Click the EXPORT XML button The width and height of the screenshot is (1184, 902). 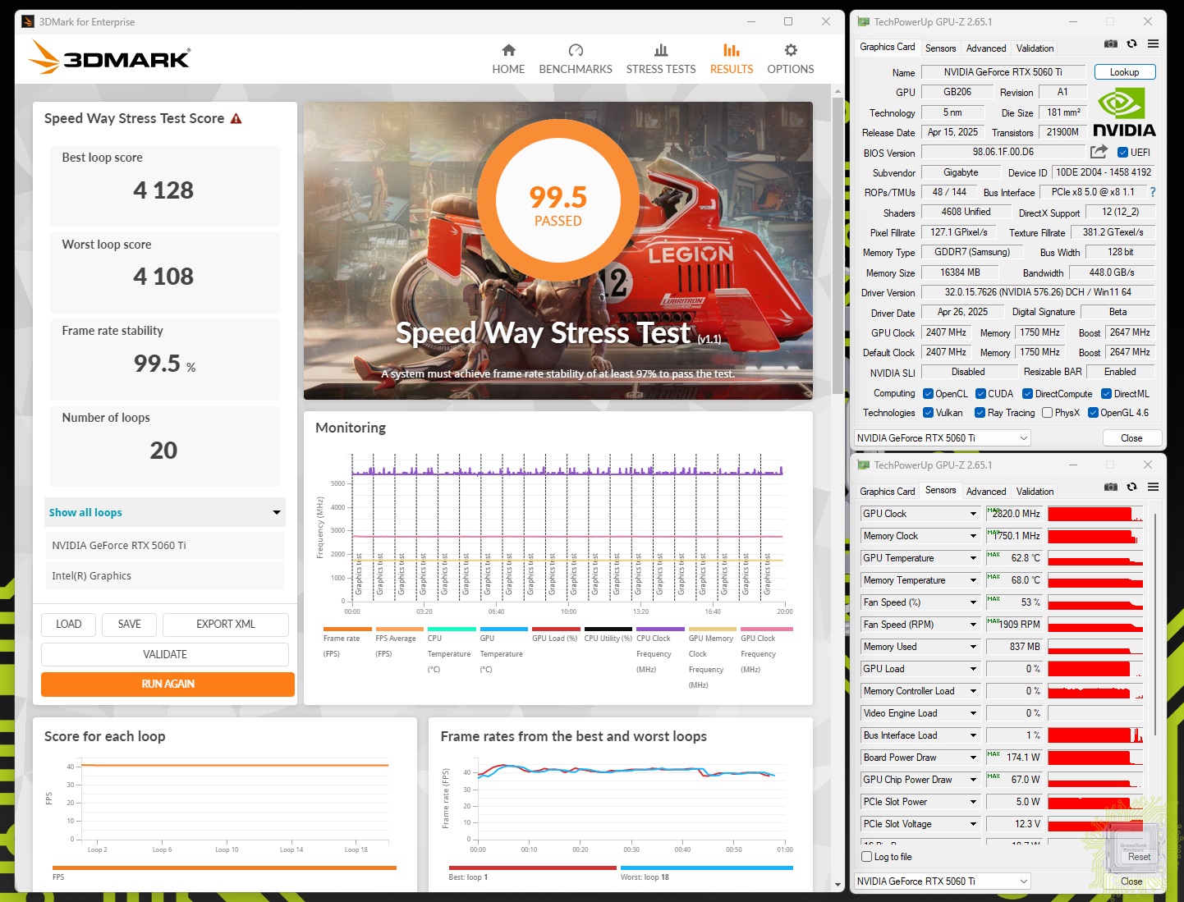click(226, 625)
